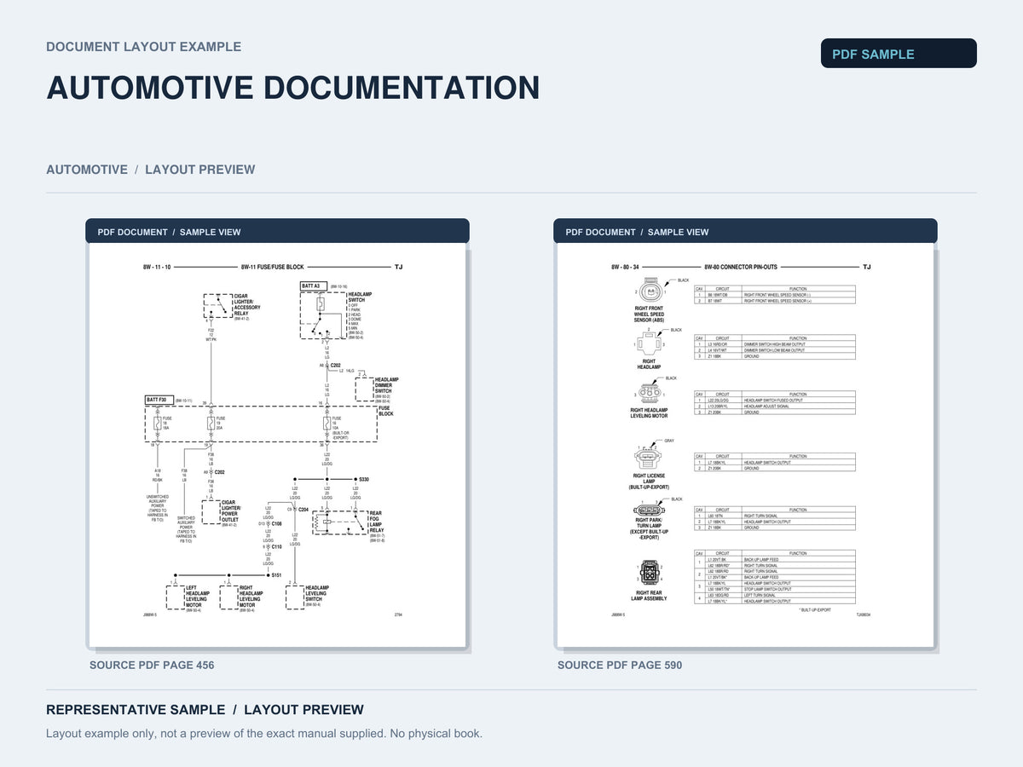
Task: Click the SOURCE PDF PAGE 456 caption
Action: click(x=152, y=665)
